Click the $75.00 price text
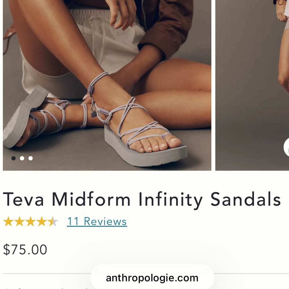This screenshot has height=289, width=289. point(25,249)
